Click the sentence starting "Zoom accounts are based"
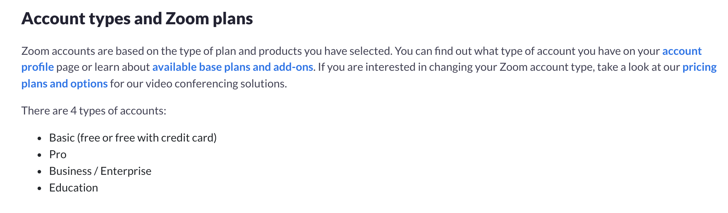Viewport: 728px width, 213px height. point(207,51)
